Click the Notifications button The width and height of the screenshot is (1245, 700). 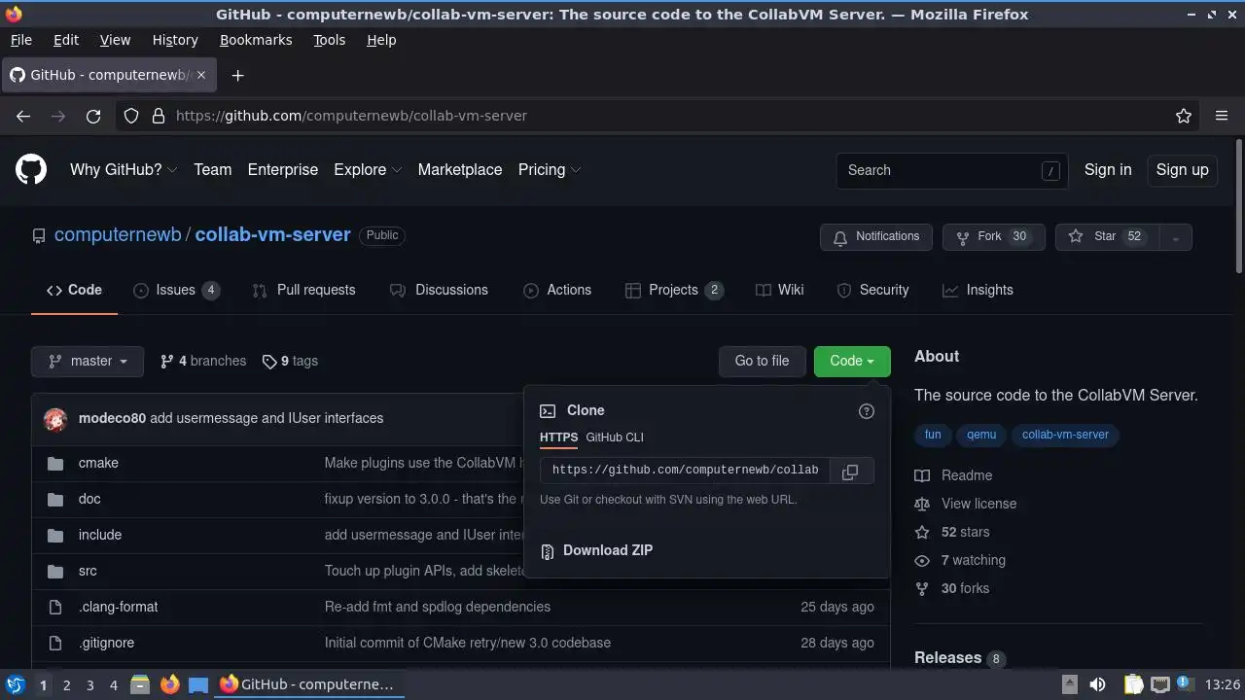pos(876,237)
